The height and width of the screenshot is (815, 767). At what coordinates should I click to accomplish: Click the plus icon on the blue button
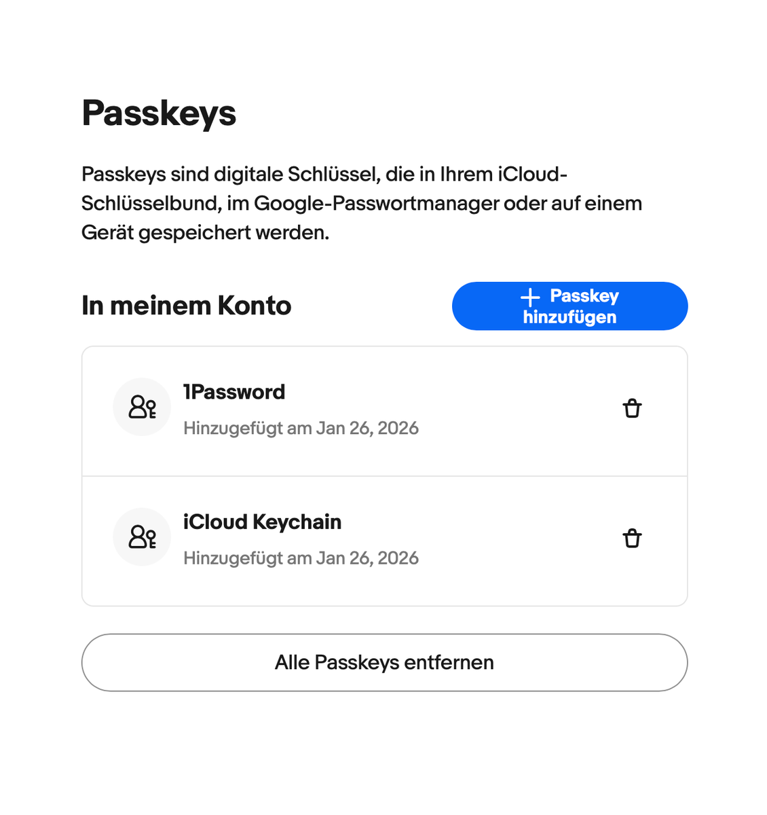[530, 297]
